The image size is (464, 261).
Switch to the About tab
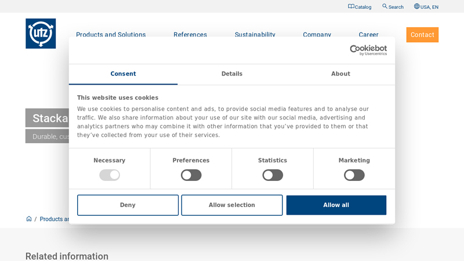pos(340,74)
